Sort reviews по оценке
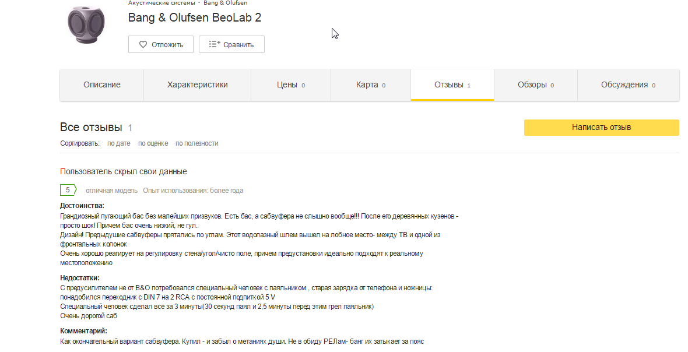The image size is (688, 352). pos(153,143)
